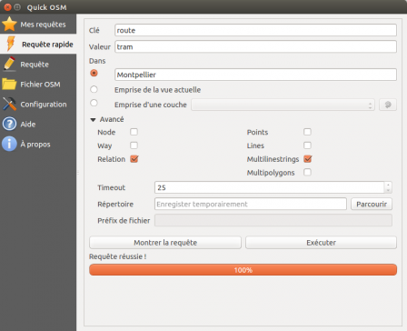
Task: Click the Montpellier place input field
Action: (255, 75)
